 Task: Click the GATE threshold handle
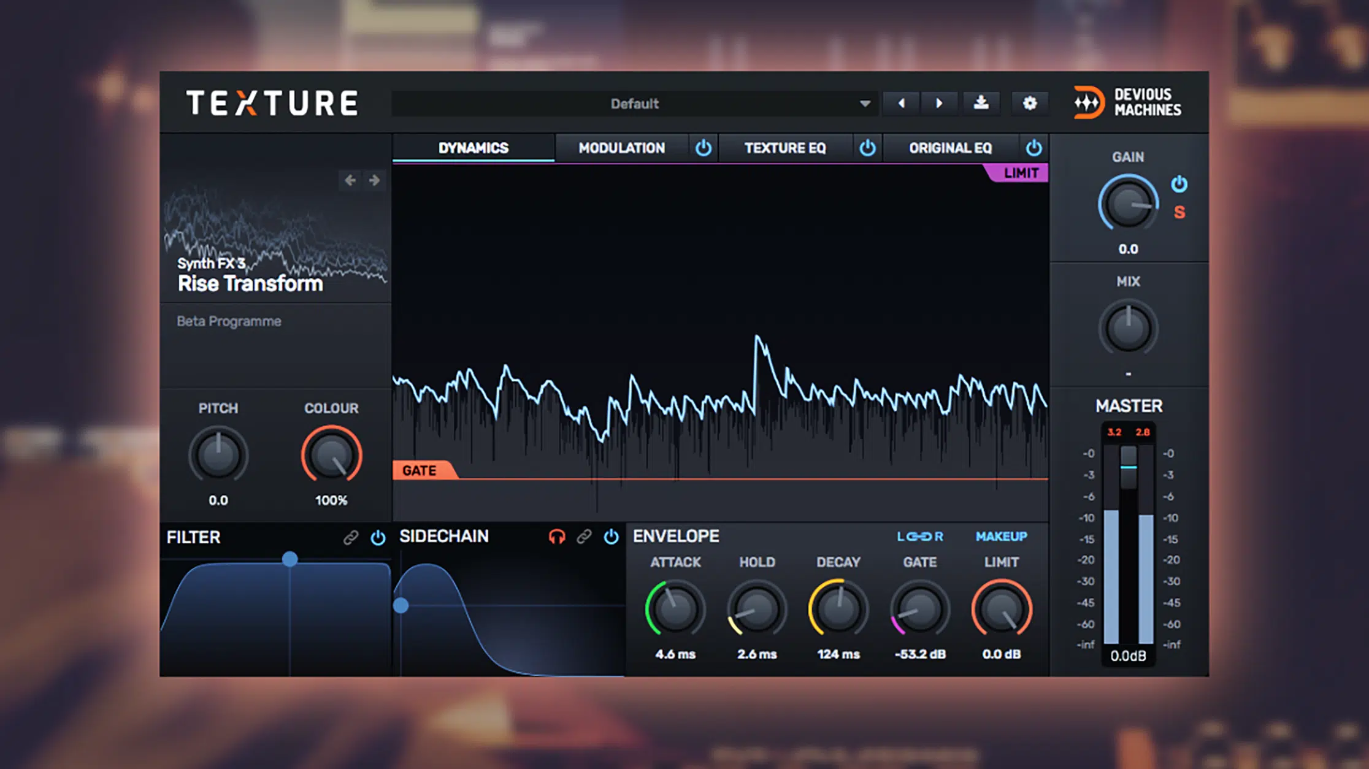pos(423,470)
